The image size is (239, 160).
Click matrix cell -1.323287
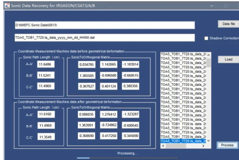(131, 114)
